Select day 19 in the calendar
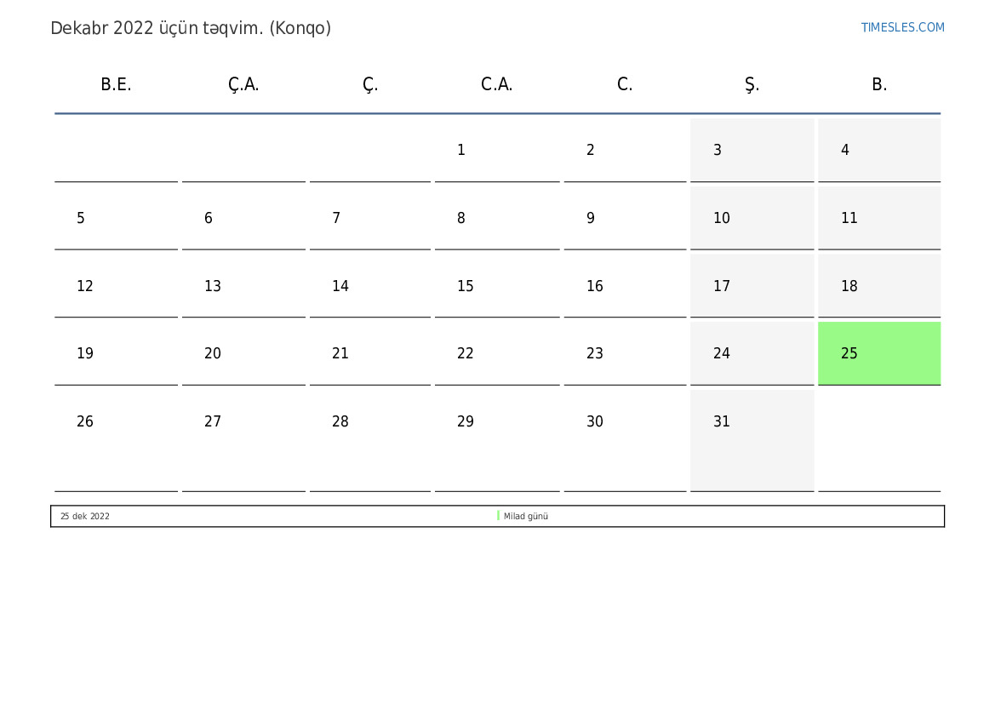The width and height of the screenshot is (995, 704). coord(85,354)
